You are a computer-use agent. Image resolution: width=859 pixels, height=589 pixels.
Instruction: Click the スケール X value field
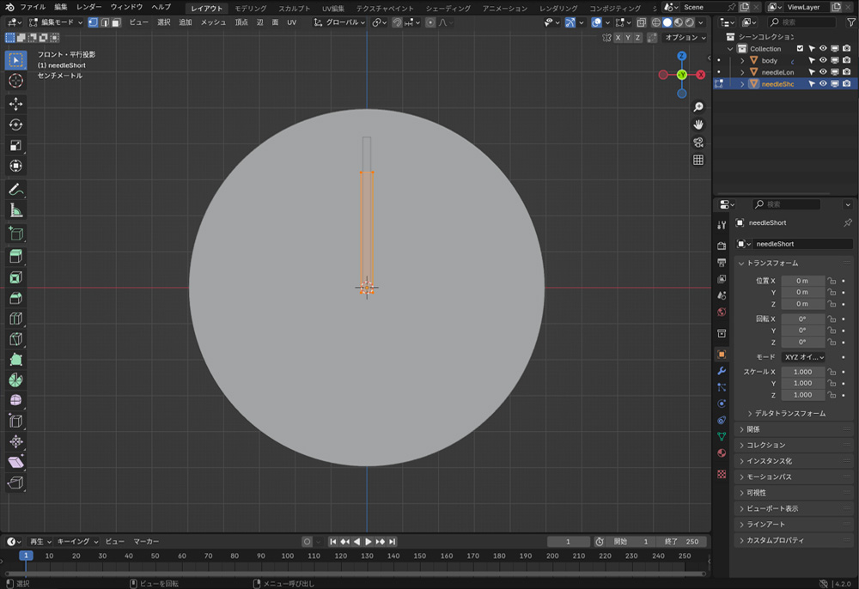802,372
